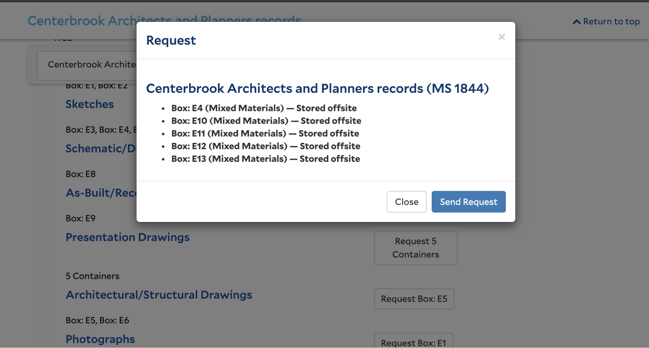Image resolution: width=649 pixels, height=348 pixels.
Task: Click the Centerbrook Architects page title link
Action: tap(82, 20)
